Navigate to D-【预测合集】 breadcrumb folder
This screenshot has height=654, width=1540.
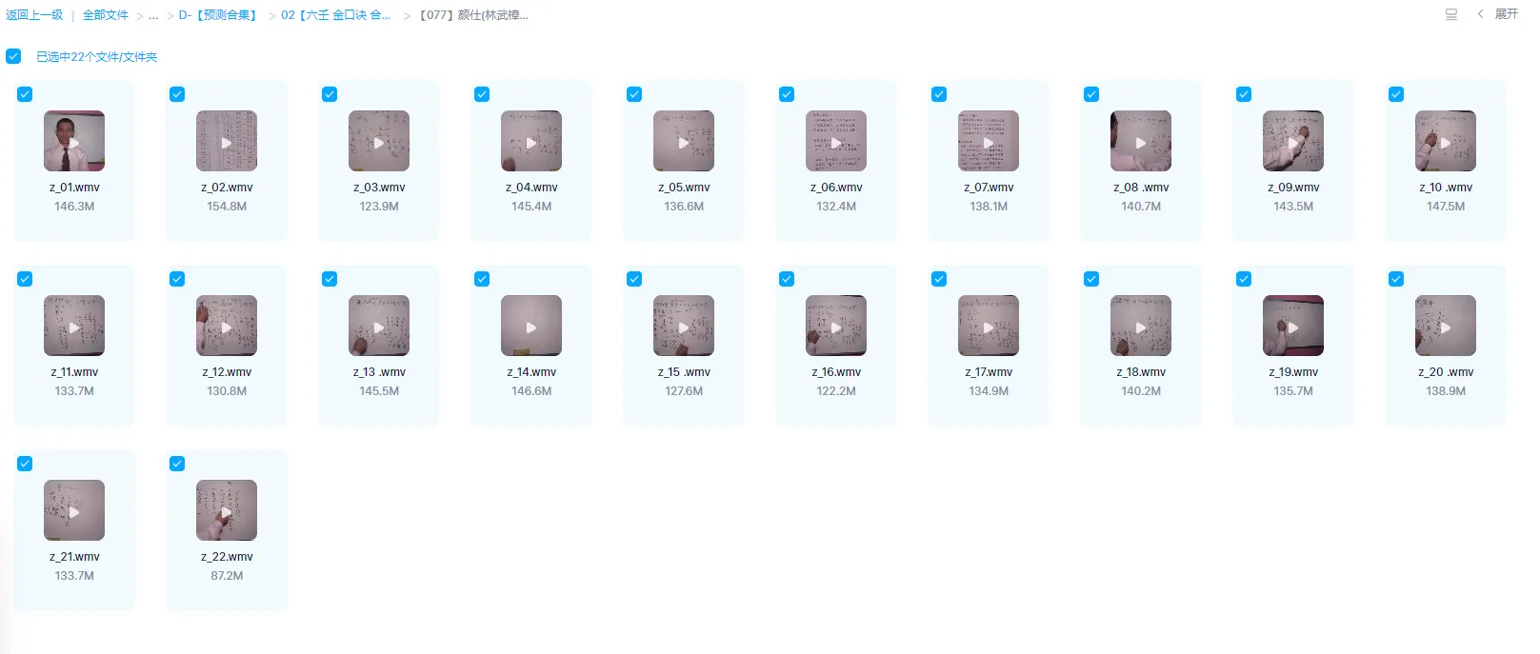pyautogui.click(x=219, y=15)
